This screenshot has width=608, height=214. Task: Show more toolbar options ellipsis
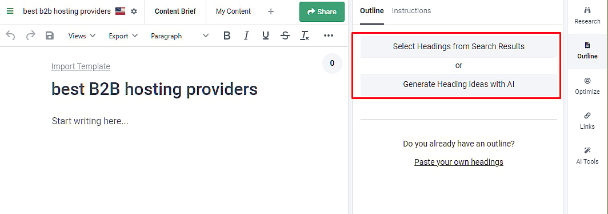[x=329, y=35]
